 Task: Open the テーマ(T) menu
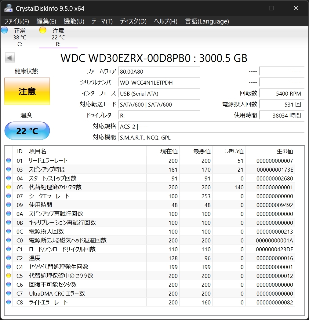point(102,21)
